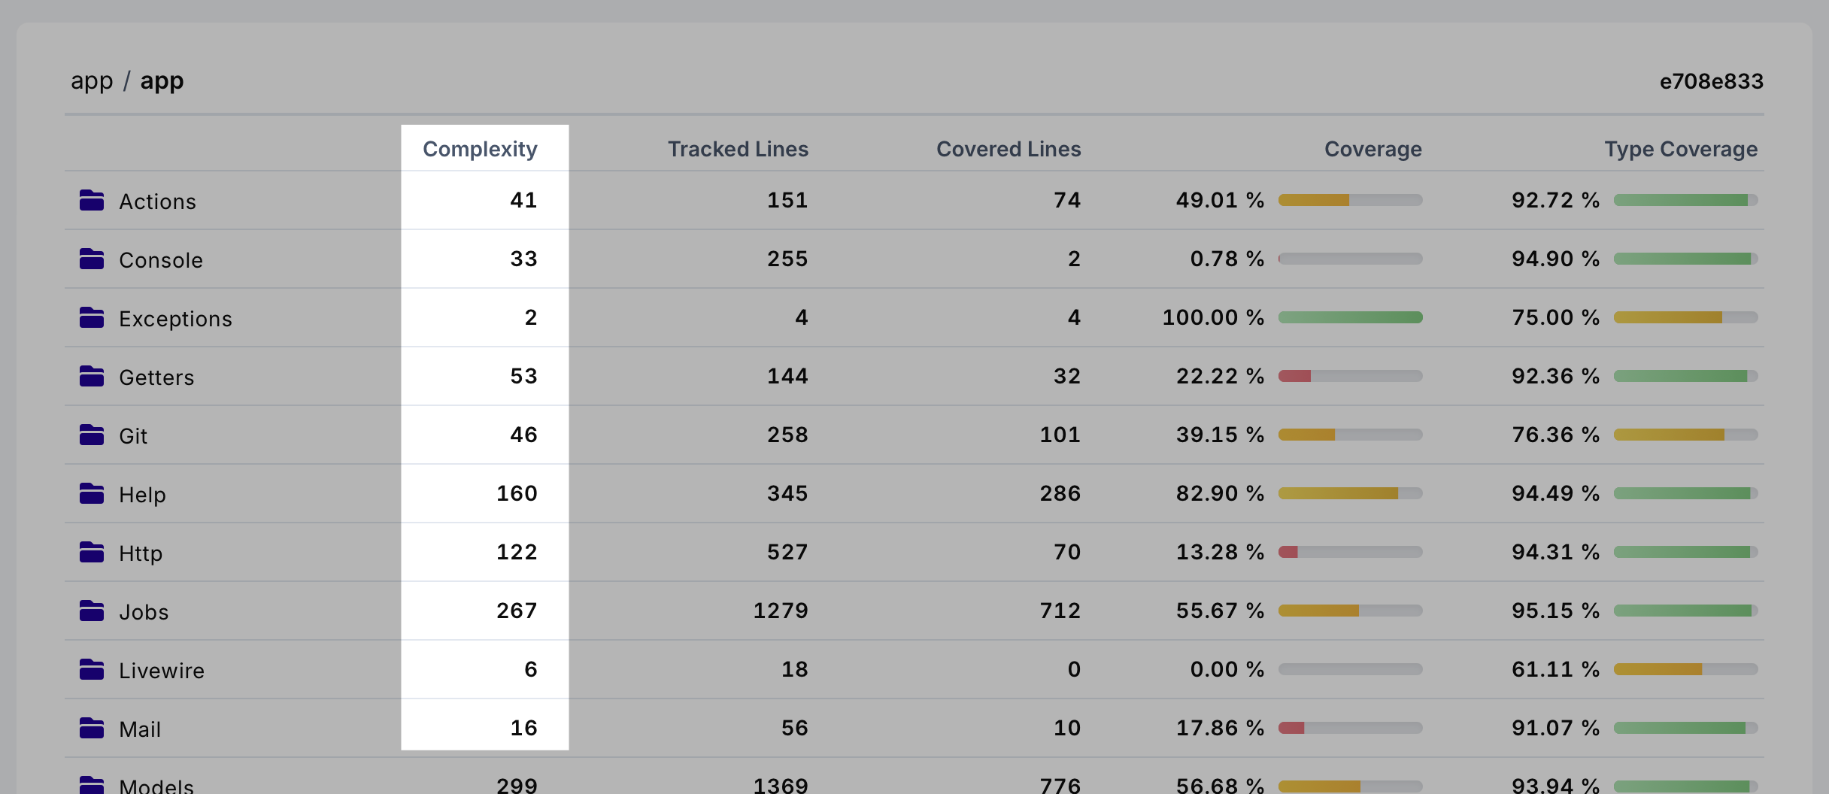The image size is (1829, 794).
Task: Click the Http folder icon
Action: (x=92, y=553)
